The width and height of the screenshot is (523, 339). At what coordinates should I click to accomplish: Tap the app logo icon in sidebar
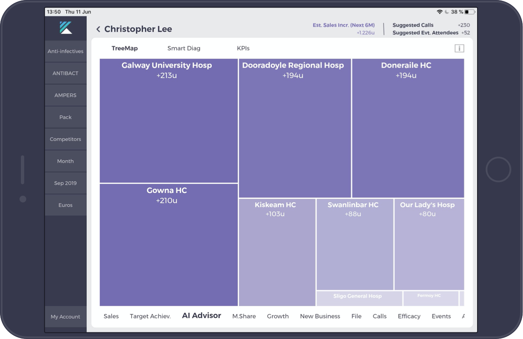pyautogui.click(x=65, y=28)
